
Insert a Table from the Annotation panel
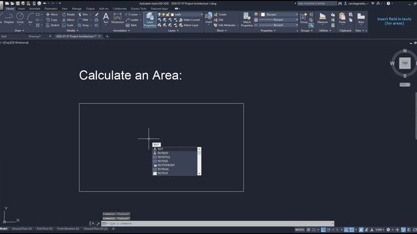tap(131, 25)
